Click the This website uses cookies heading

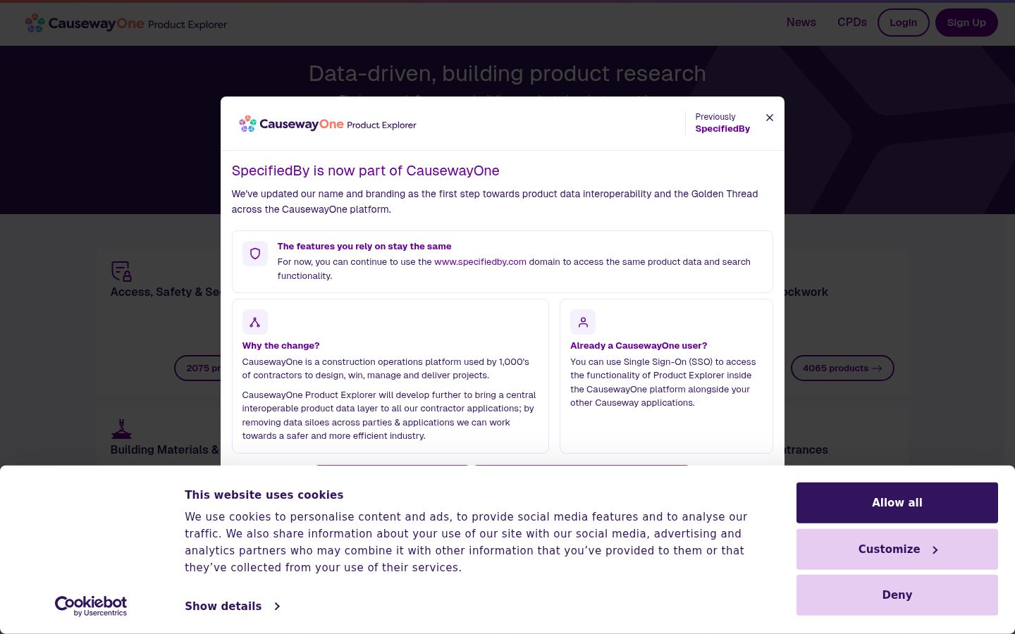(264, 495)
